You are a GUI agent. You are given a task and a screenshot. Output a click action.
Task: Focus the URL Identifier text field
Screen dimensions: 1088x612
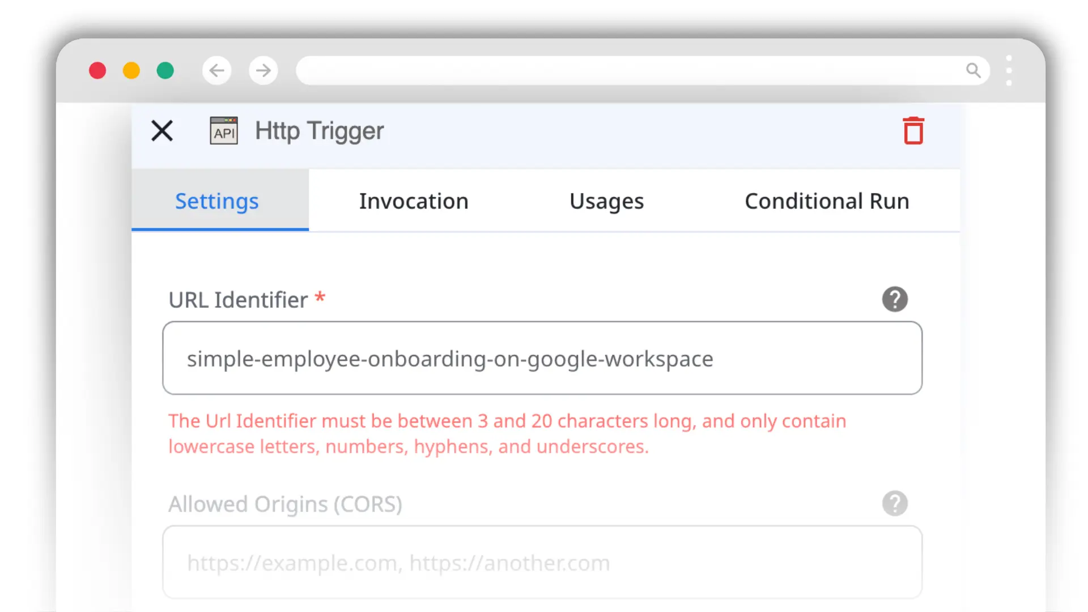542,358
